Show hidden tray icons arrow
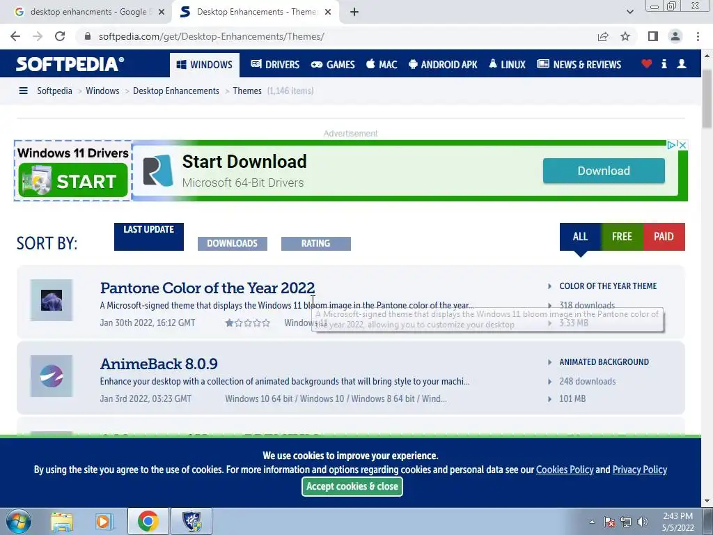This screenshot has width=713, height=535. pos(592,522)
